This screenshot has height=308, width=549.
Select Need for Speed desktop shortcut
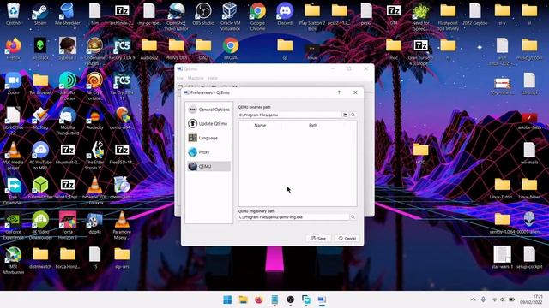(x=420, y=16)
